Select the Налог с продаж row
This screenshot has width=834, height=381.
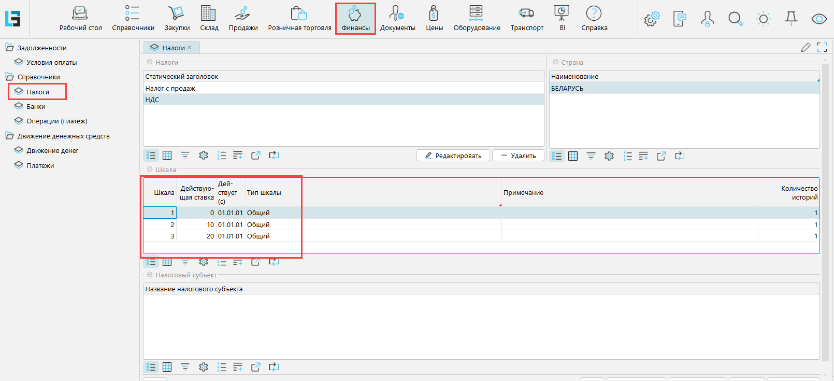point(170,88)
